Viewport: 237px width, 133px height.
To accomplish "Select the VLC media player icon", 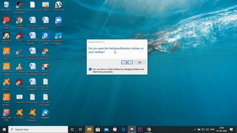I will 20,69.
